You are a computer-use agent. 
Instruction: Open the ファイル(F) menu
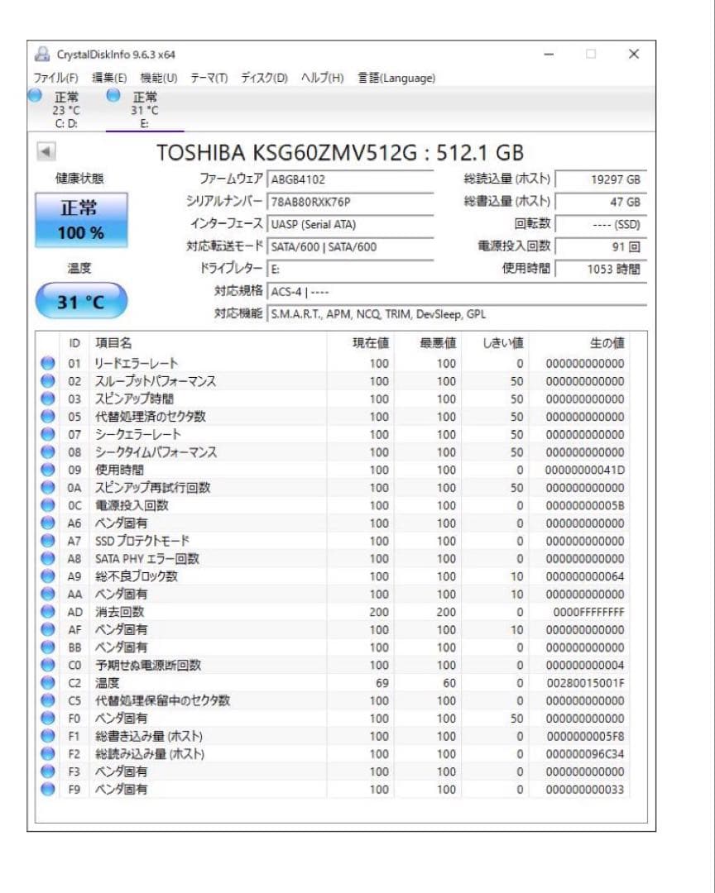pos(55,78)
